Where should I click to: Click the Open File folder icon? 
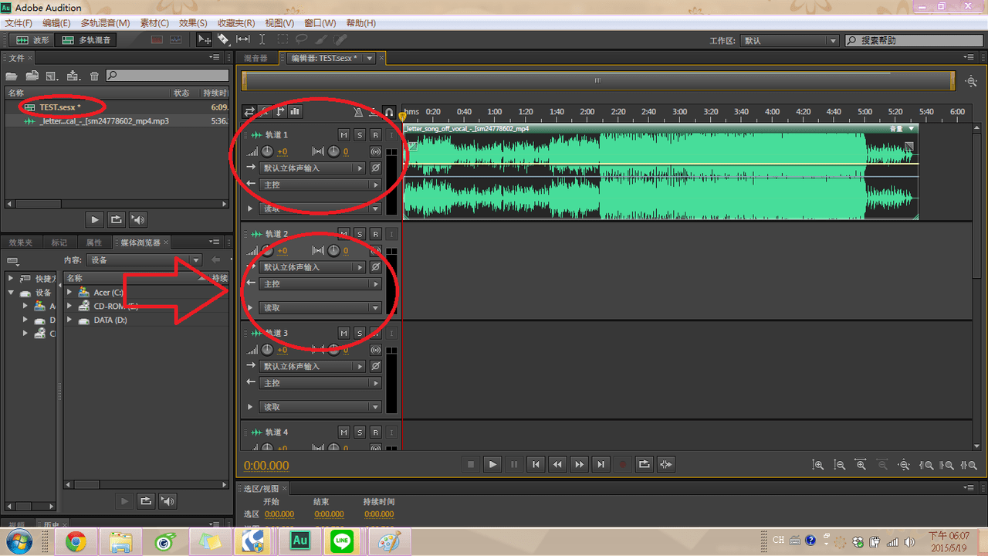pos(12,76)
